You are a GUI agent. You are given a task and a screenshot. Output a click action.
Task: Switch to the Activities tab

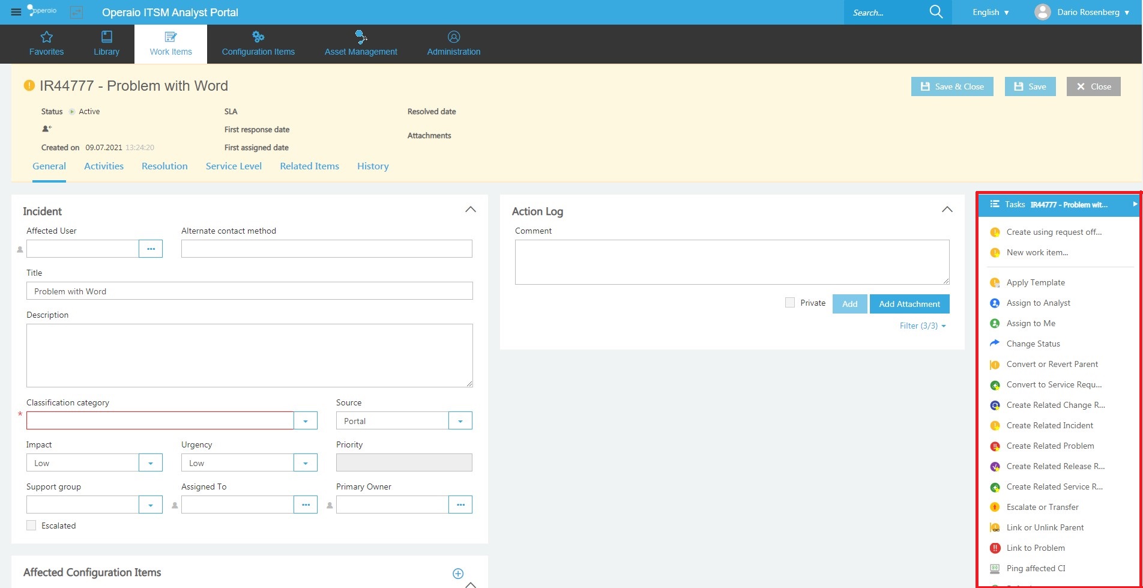click(104, 166)
